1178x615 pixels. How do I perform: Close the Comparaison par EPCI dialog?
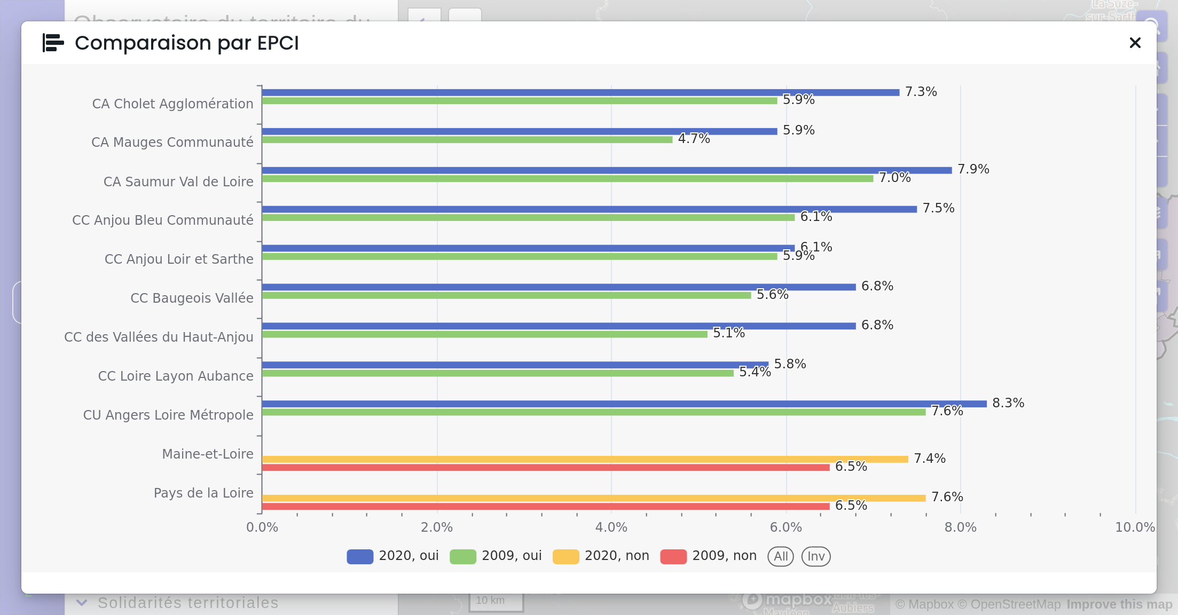point(1135,43)
